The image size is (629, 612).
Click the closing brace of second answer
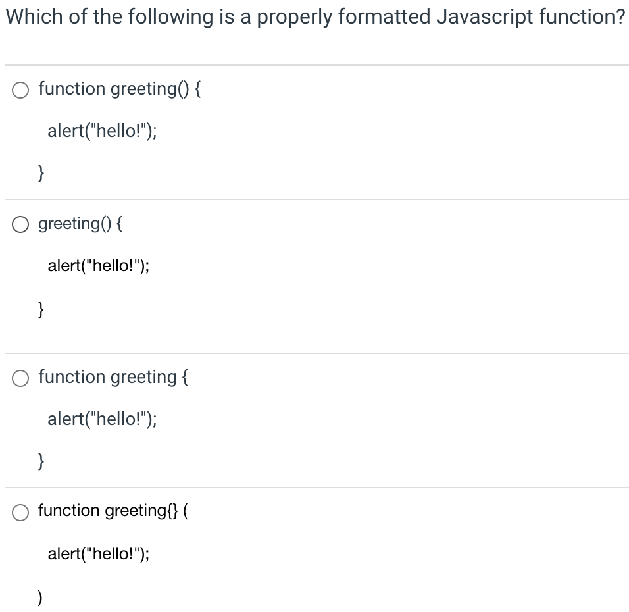41,309
